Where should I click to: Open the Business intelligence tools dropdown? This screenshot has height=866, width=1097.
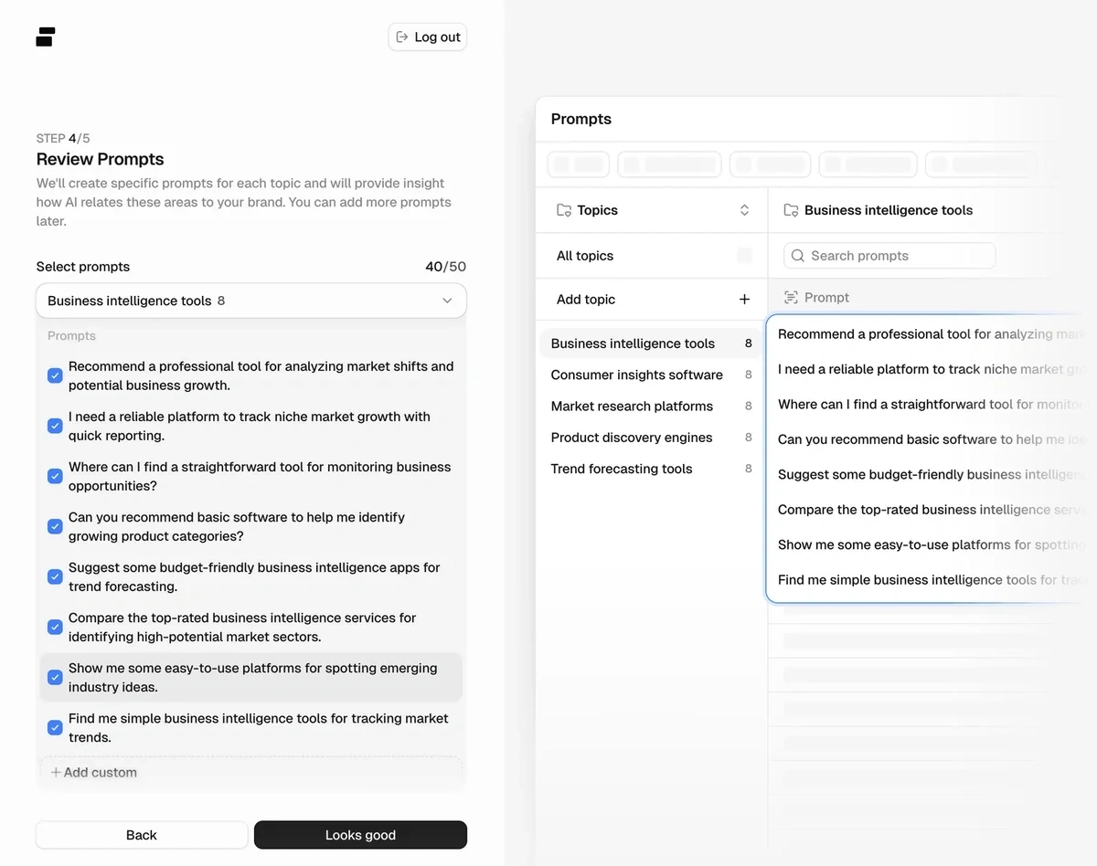(x=251, y=301)
